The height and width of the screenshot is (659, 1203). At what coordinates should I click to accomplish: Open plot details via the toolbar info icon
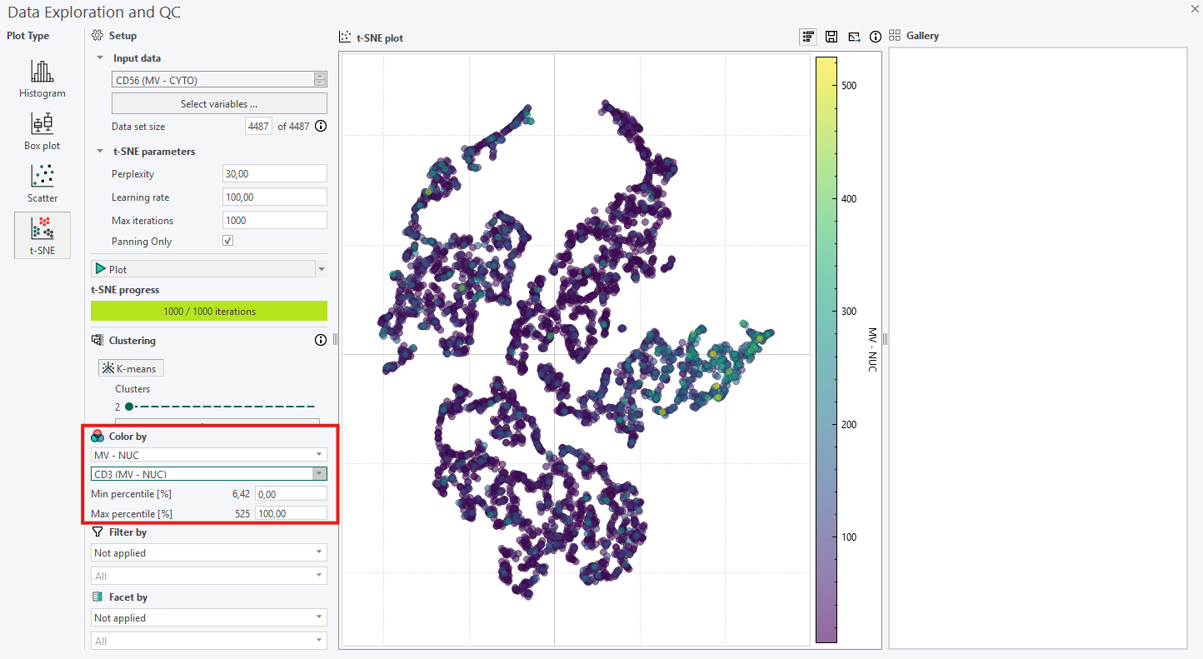(x=876, y=37)
